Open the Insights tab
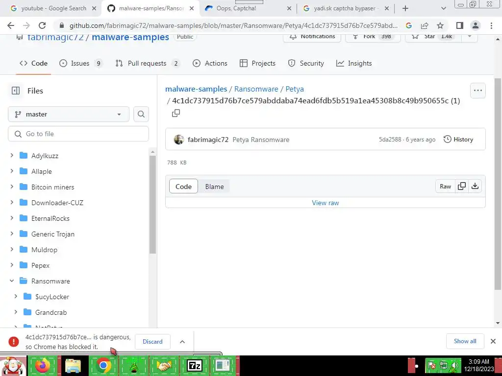 354,63
